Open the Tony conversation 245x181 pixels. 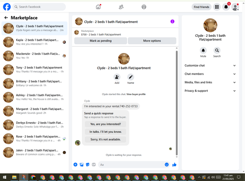34,70
